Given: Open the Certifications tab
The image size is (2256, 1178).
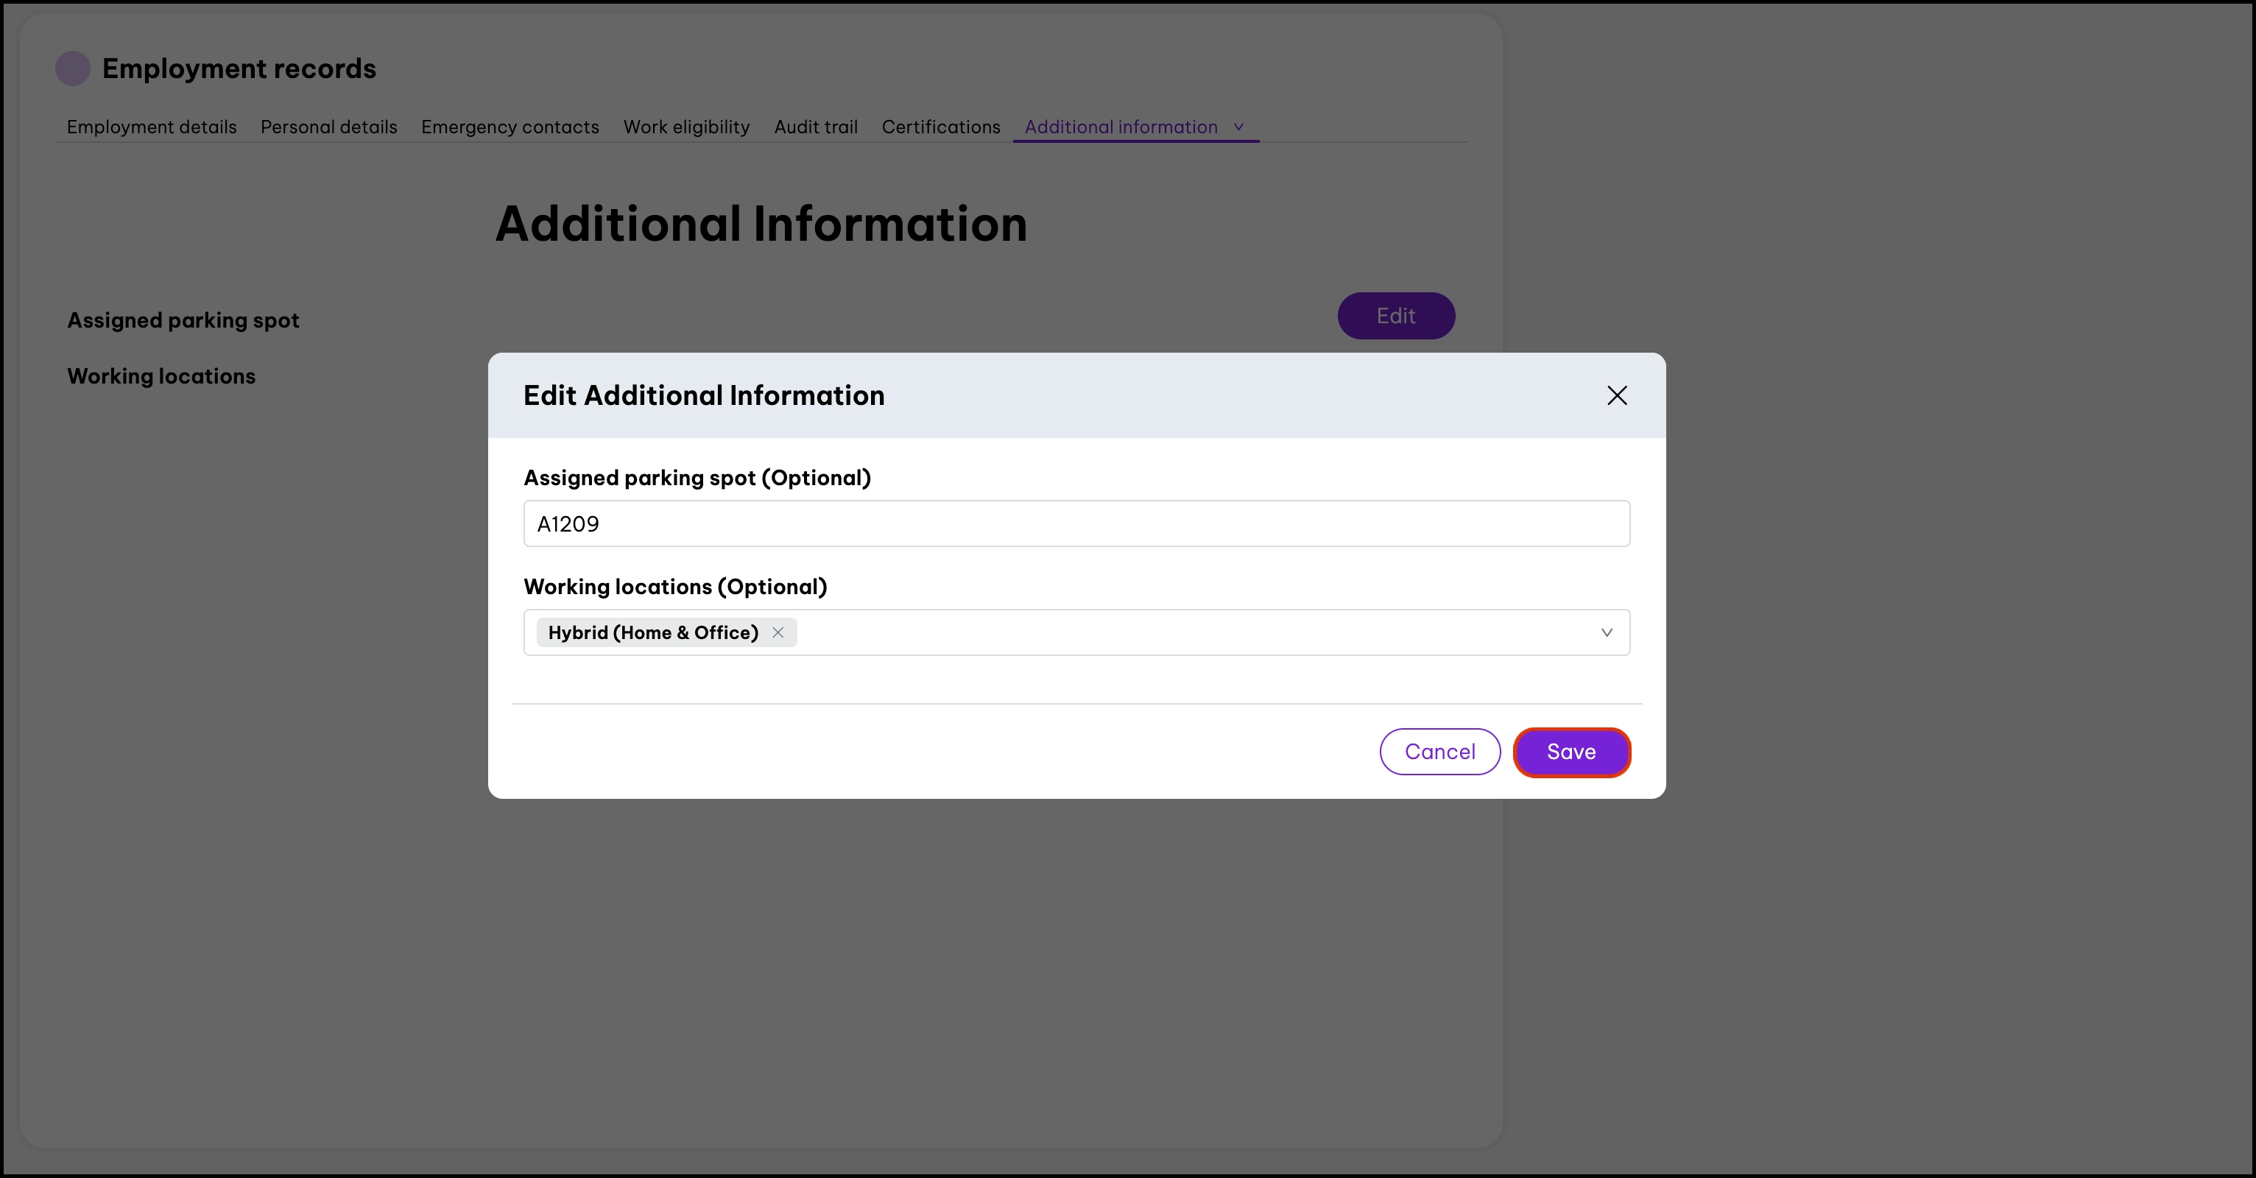Looking at the screenshot, I should click(940, 127).
